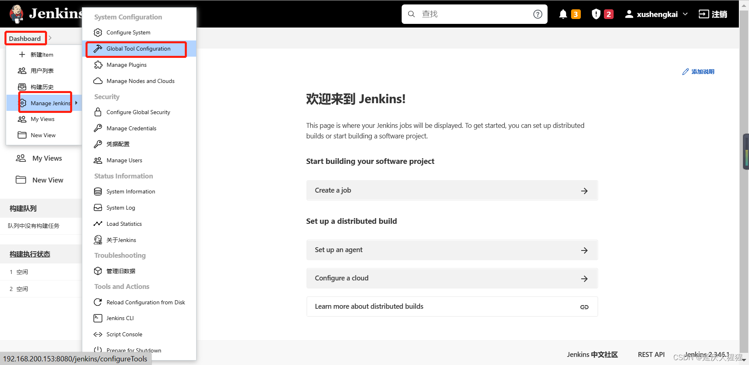Click the System Information database icon
The image size is (749, 365).
tap(98, 191)
